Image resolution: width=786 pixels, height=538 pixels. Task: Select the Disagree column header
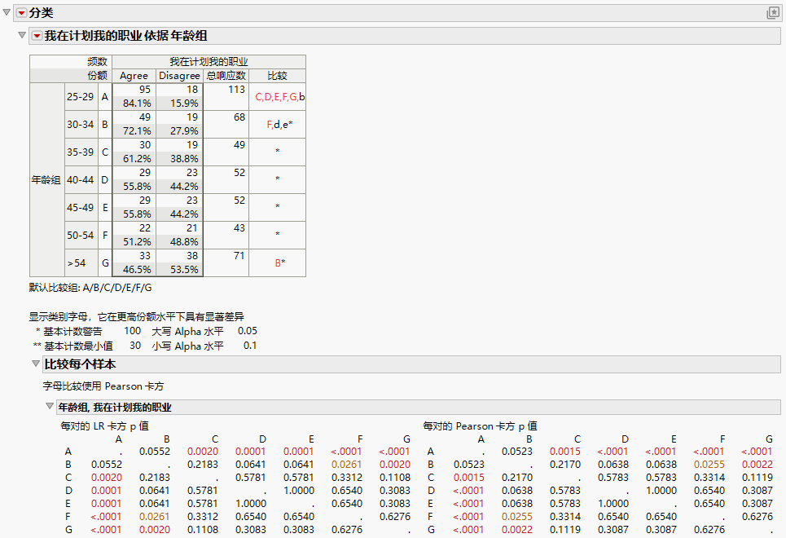(179, 76)
